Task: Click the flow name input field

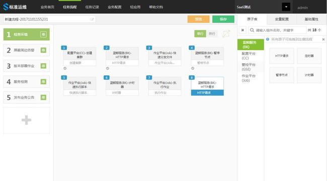Action: coord(49,20)
